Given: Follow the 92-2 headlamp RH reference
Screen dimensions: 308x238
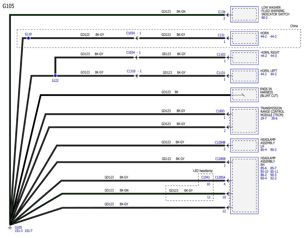Looking at the screenshot, I should [273, 178].
